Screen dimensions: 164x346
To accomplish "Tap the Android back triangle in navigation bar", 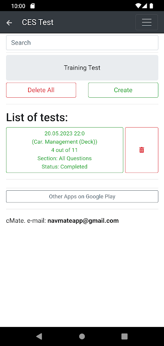I will pos(39,336).
